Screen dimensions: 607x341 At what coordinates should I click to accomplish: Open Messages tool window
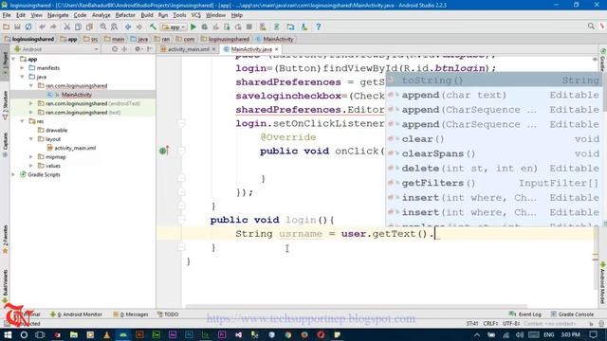pos(131,314)
